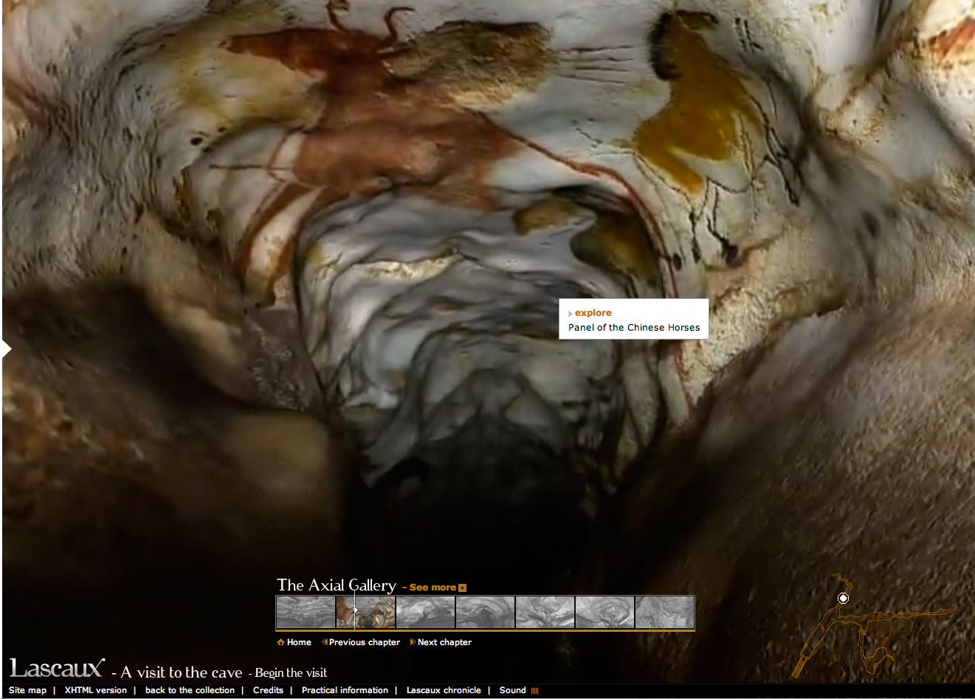
Task: Open Practical information
Action: (345, 690)
